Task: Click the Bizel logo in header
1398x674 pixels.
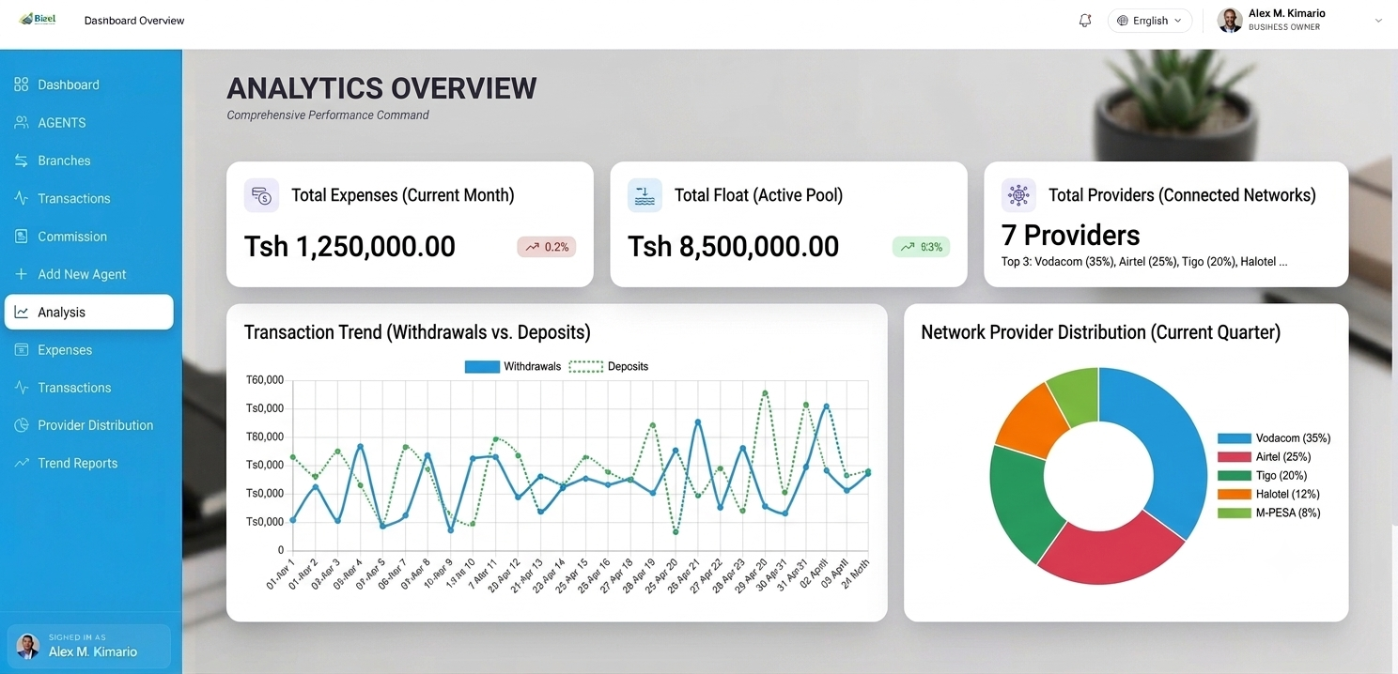Action: 39,19
